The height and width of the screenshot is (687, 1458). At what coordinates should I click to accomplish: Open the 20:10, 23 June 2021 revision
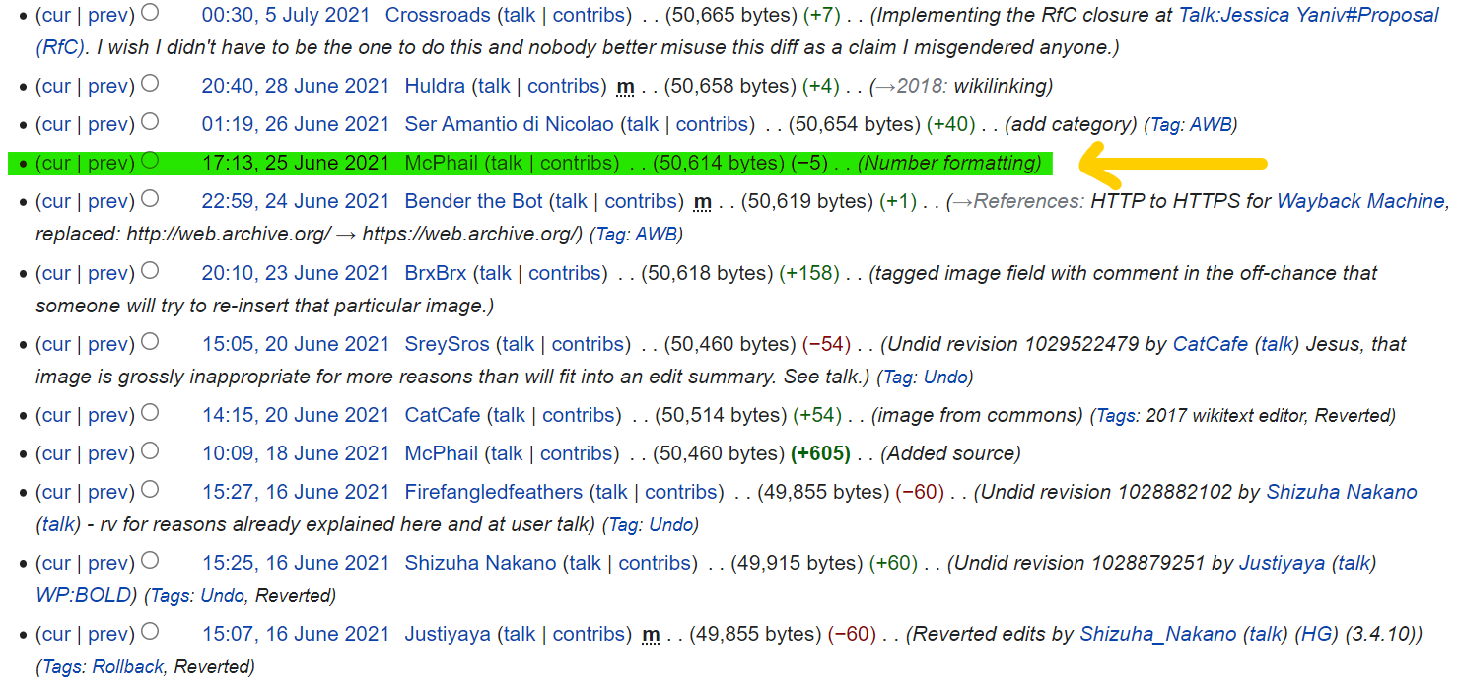[x=296, y=274]
